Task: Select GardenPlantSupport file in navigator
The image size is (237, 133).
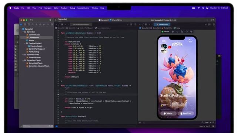Action: pyautogui.click(x=36, y=49)
